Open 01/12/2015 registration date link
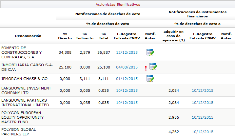The height and width of the screenshot is (138, 235). (x=127, y=79)
